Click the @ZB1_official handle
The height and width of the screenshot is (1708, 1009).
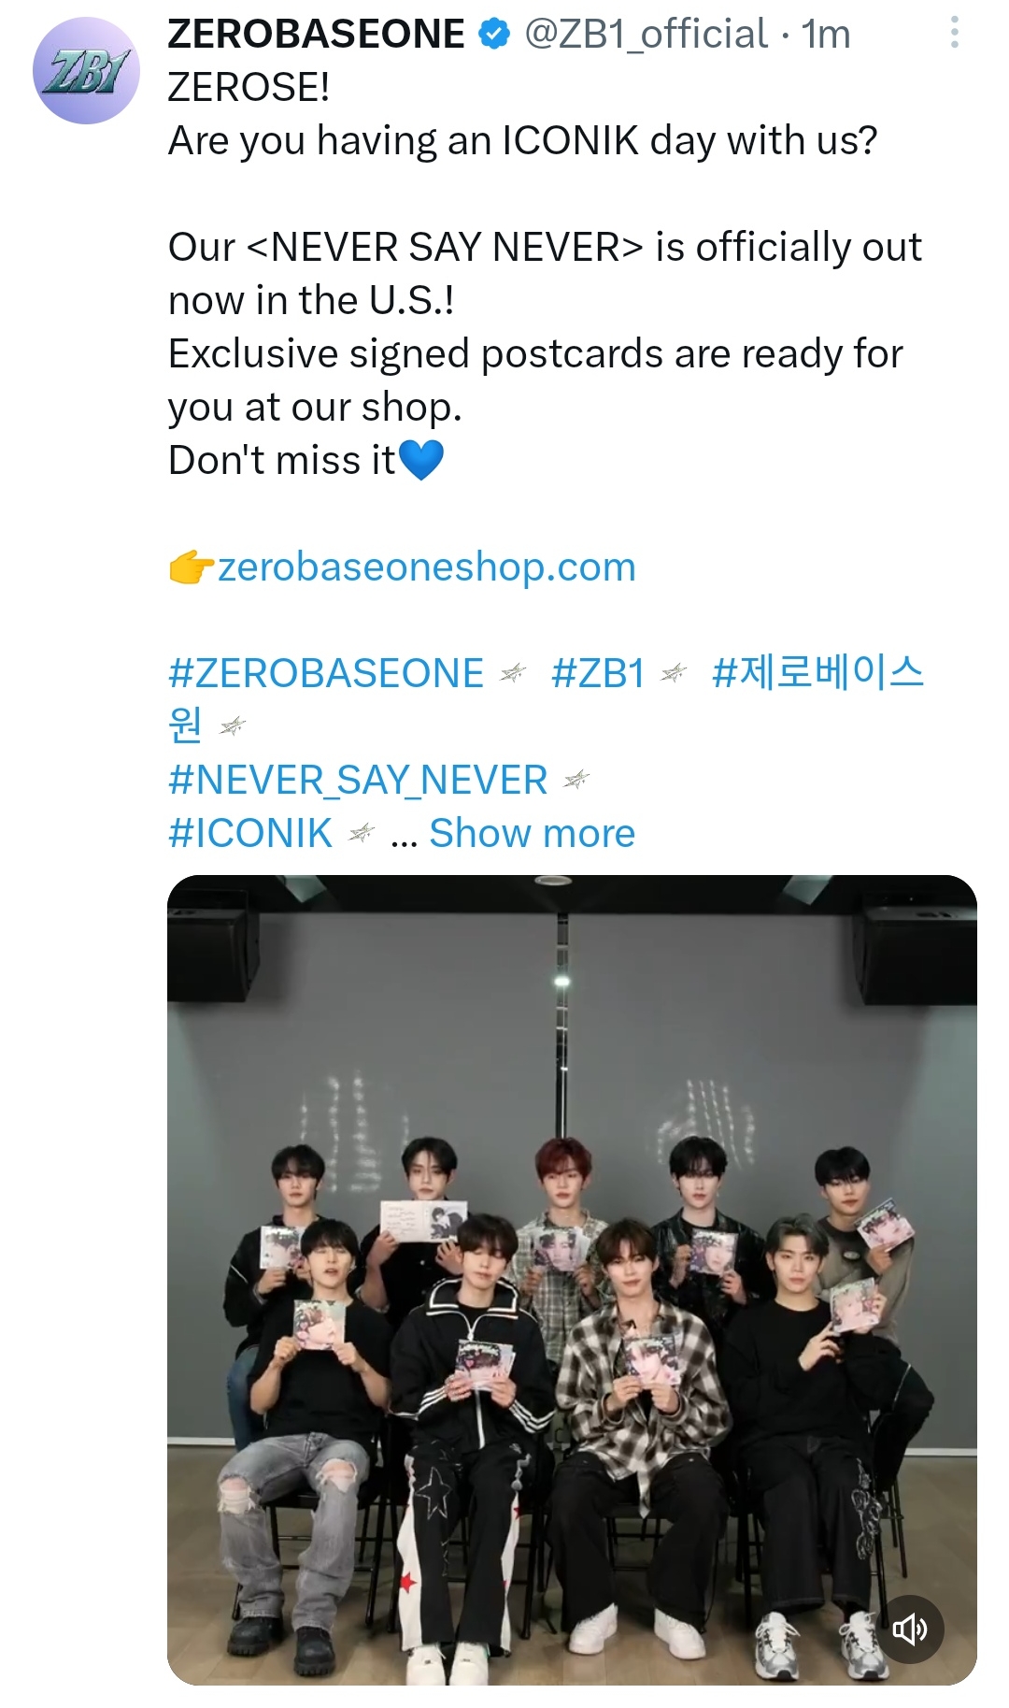click(x=647, y=35)
